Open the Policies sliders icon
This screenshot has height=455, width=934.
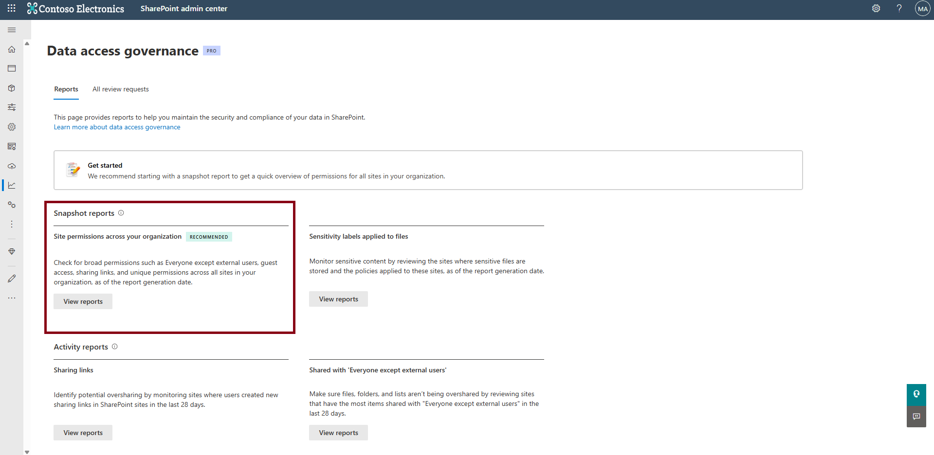tap(12, 107)
